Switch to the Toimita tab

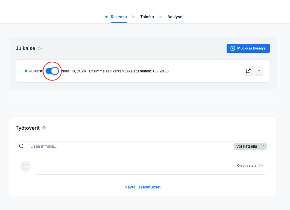tap(147, 17)
